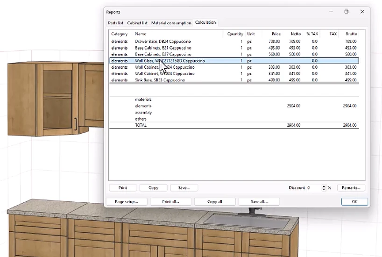
Task: Click the 499.00 Brutto value
Action: point(351,80)
